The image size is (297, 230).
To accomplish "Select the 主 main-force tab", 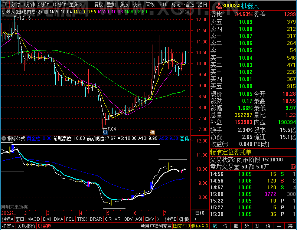I will (279, 226).
